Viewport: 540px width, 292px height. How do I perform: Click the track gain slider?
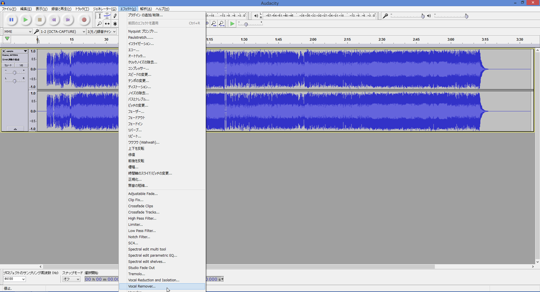(14, 73)
